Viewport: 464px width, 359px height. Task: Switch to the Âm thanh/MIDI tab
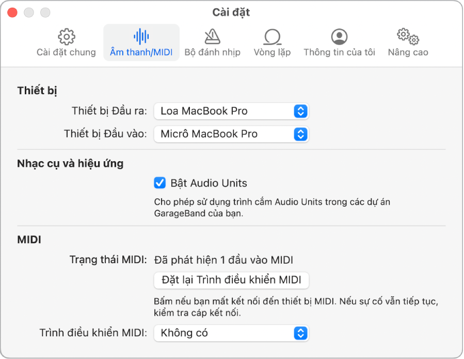pos(141,42)
